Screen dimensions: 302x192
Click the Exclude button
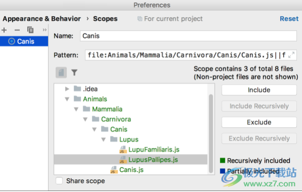[x=259, y=122]
